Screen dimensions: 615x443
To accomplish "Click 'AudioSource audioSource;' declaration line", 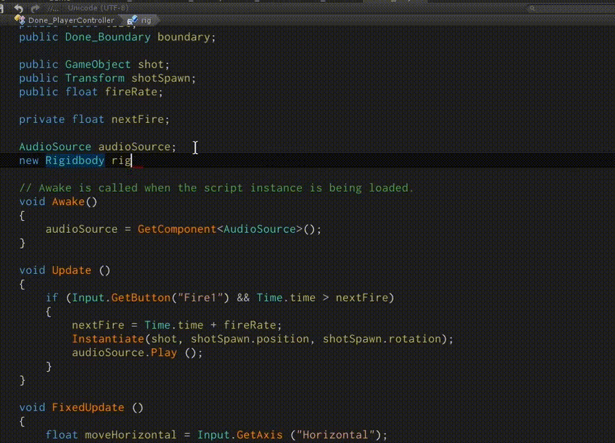I will click(98, 147).
